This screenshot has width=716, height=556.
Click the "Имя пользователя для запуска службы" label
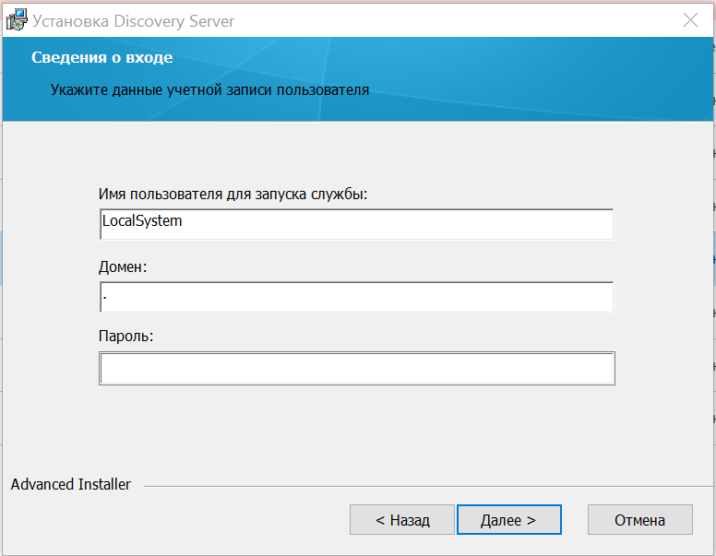pos(233,195)
